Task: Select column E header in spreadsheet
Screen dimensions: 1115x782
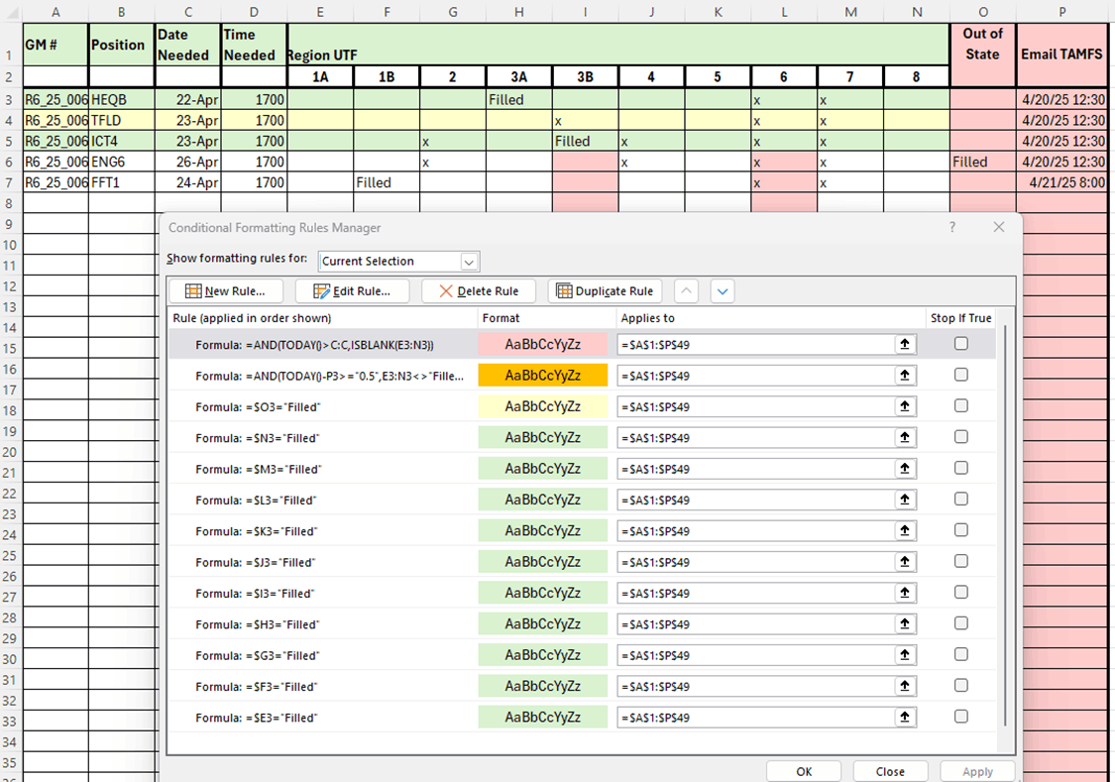Action: pyautogui.click(x=320, y=11)
